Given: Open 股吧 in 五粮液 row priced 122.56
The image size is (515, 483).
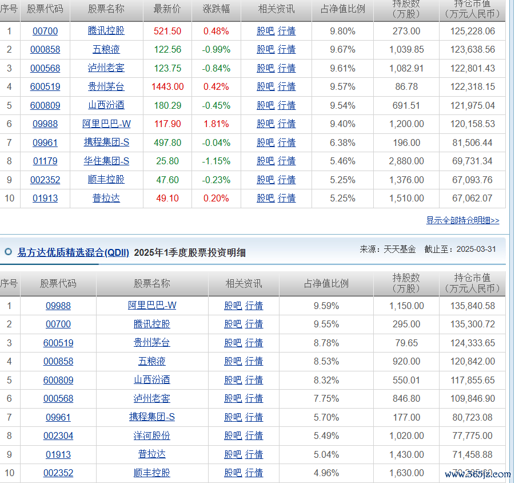Looking at the screenshot, I should (x=265, y=49).
